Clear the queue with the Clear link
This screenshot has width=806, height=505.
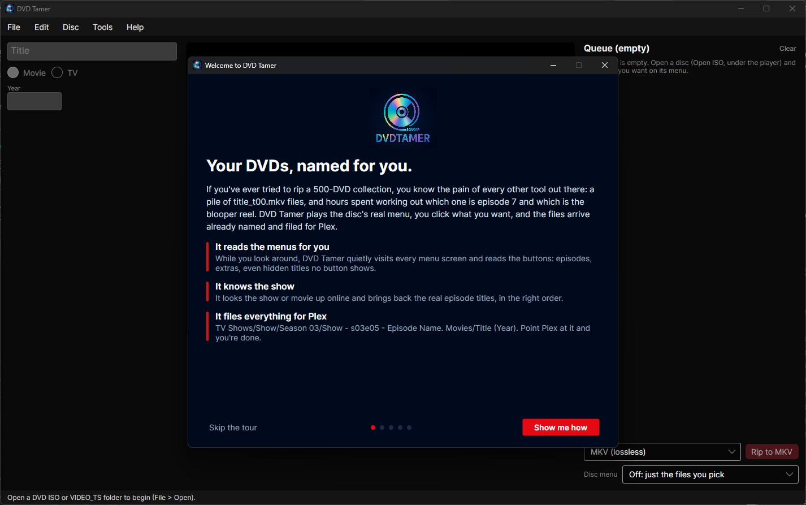[788, 49]
